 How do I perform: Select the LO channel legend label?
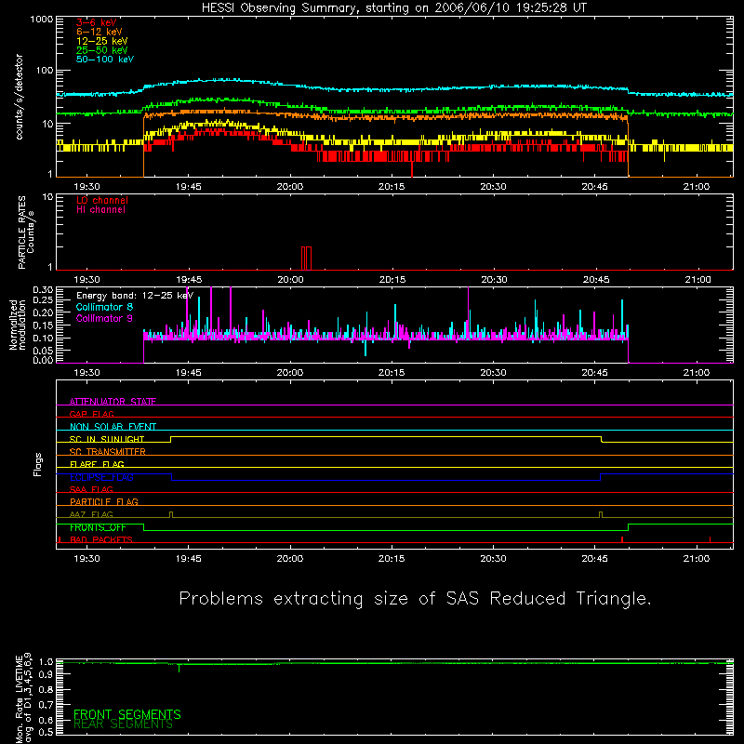coord(102,200)
